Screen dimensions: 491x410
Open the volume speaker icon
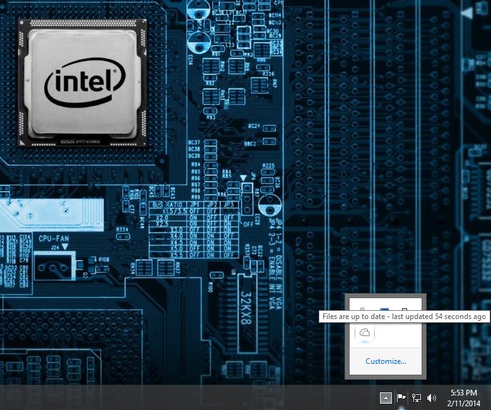432,398
